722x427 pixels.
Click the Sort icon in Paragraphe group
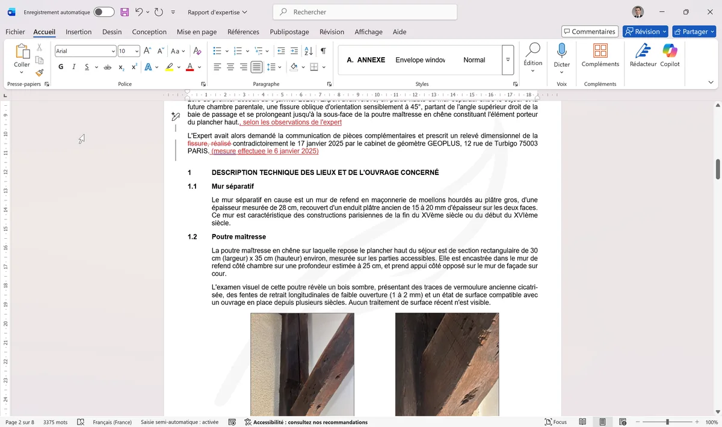(308, 51)
